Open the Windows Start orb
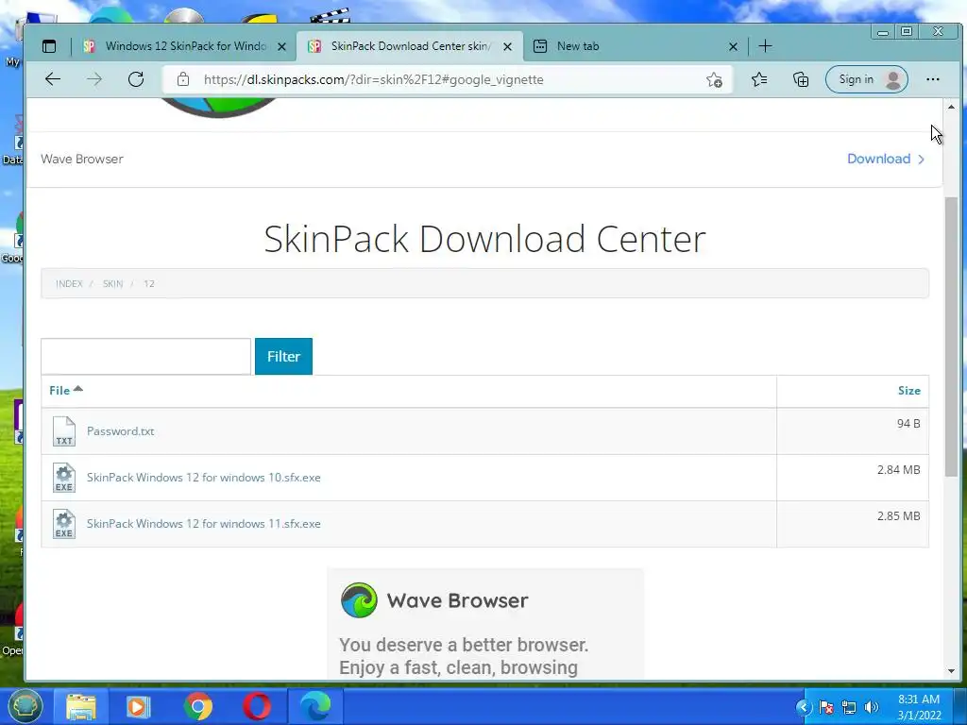The width and height of the screenshot is (967, 725). [25, 706]
